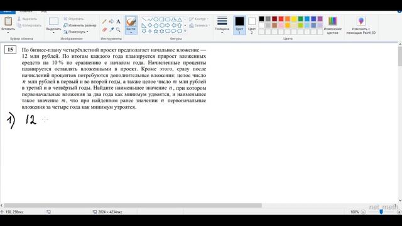Image resolution: width=402 pixels, height=226 pixels.
Task: Open the Select (Выделить) dropdown arrow
Action: 53,33
